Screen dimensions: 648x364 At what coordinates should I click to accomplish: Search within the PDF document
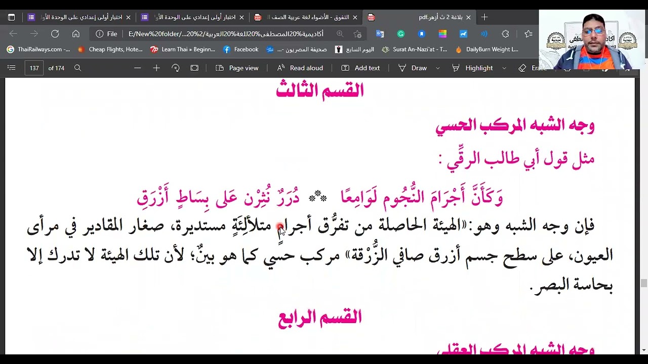[x=77, y=68]
